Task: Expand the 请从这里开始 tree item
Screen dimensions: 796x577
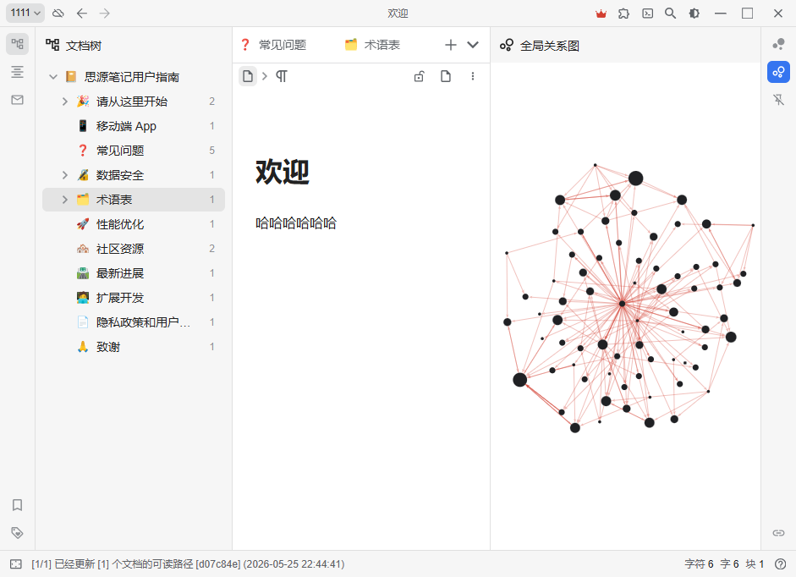Action: point(65,102)
